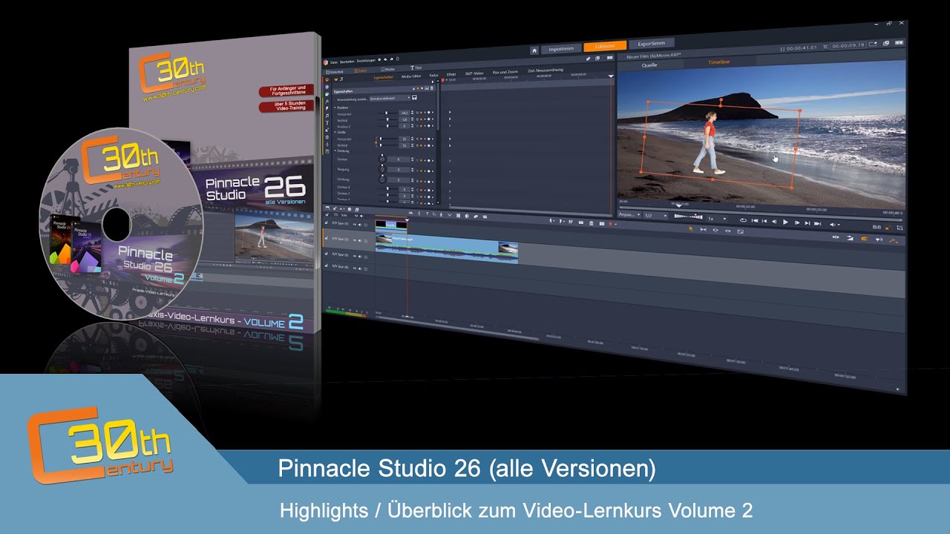Select the Maske panel tab
Screen dimensions: 950x534
pyautogui.click(x=387, y=69)
